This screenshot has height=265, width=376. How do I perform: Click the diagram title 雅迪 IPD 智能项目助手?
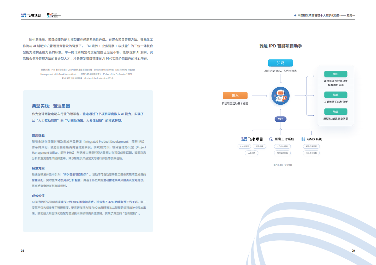(x=281, y=46)
